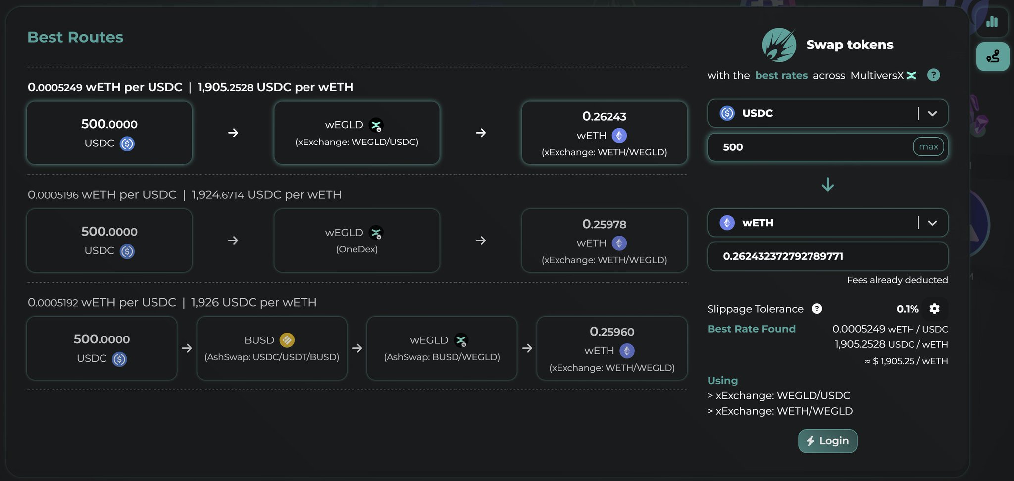Click wETH coin icon in token selector
This screenshot has height=481, width=1014.
pyautogui.click(x=727, y=223)
